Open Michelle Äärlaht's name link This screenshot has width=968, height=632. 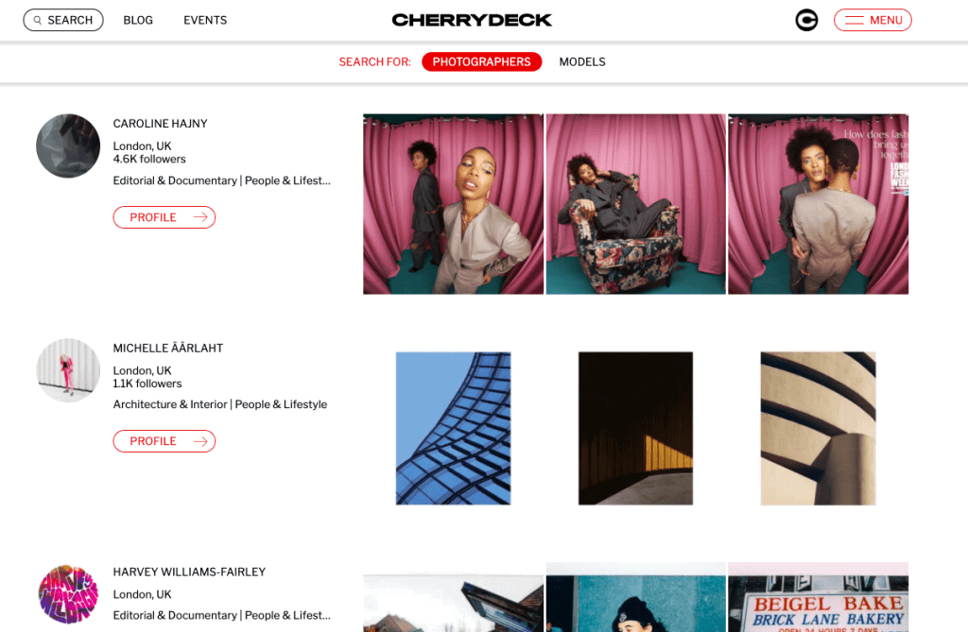tap(168, 348)
